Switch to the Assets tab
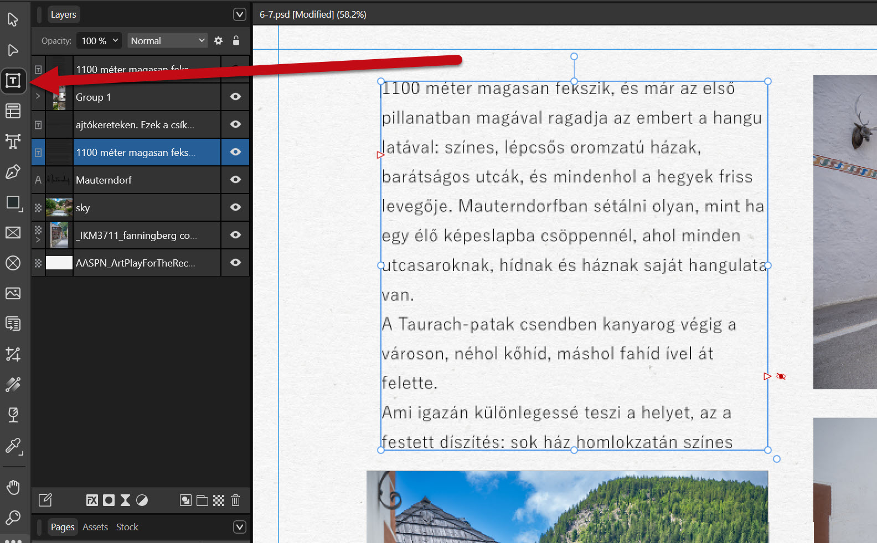The width and height of the screenshot is (877, 543). (95, 527)
